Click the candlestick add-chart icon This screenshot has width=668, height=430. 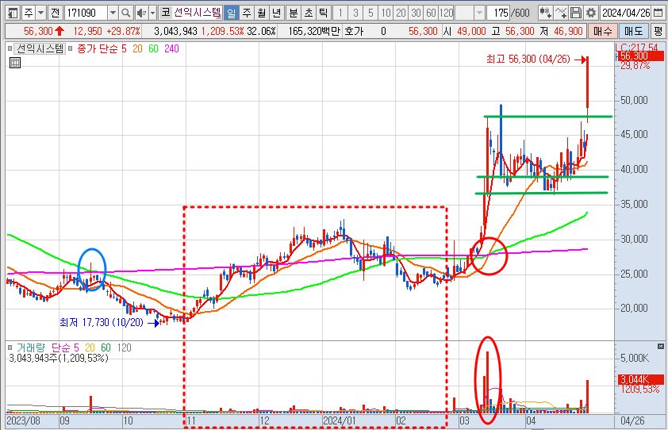[545, 13]
